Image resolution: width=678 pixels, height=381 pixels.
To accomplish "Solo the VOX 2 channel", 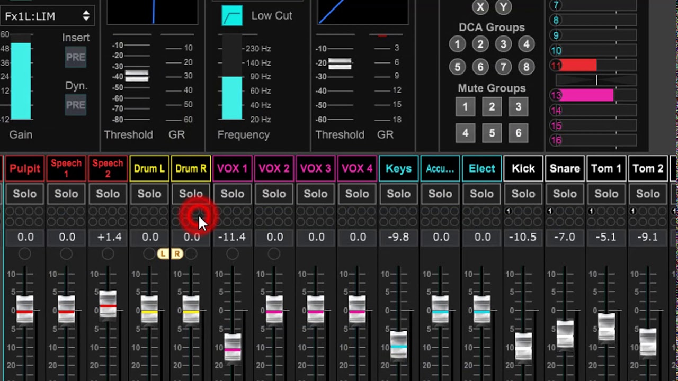I will pyautogui.click(x=274, y=194).
